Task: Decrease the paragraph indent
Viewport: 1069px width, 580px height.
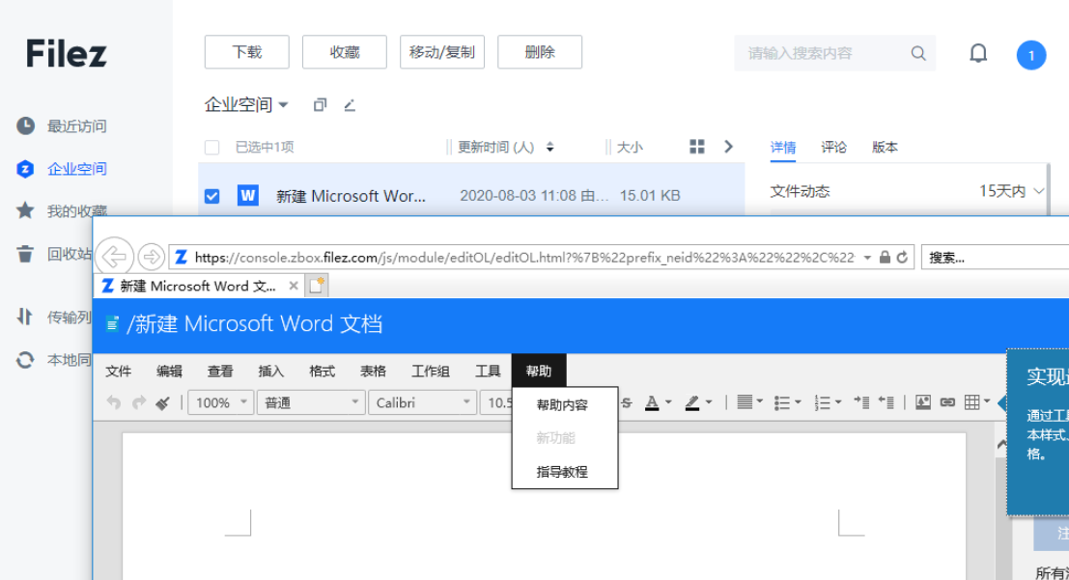Action: coord(886,402)
